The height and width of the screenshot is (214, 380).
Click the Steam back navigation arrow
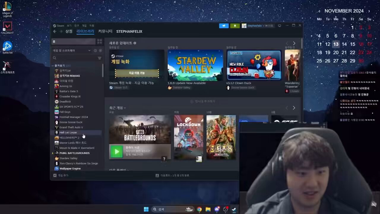(x=55, y=31)
